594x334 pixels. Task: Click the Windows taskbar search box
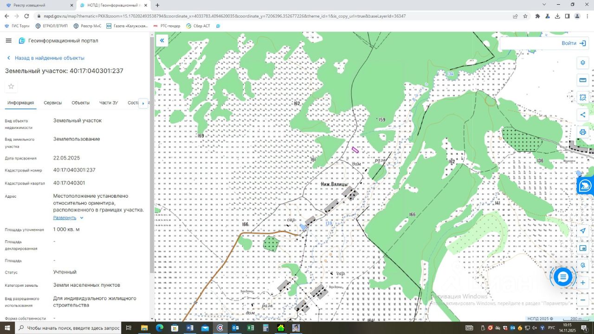pyautogui.click(x=68, y=328)
